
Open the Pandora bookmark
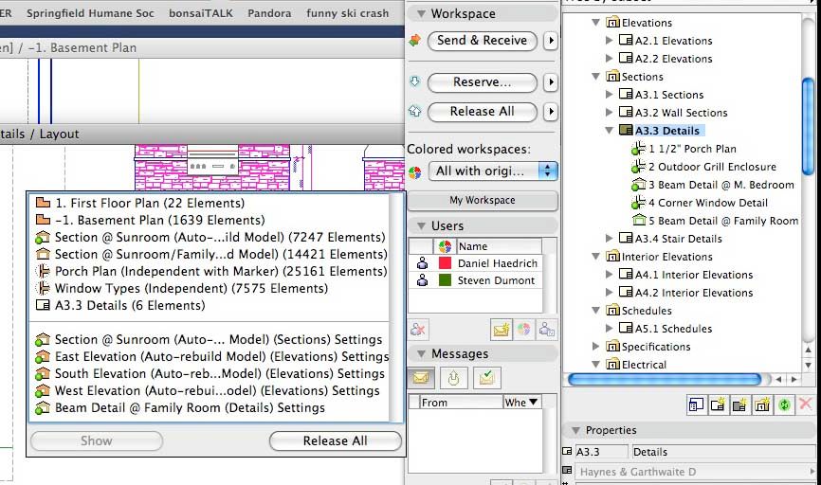click(269, 13)
